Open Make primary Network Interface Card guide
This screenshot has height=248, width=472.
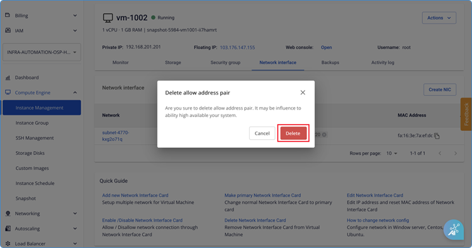pos(262,195)
